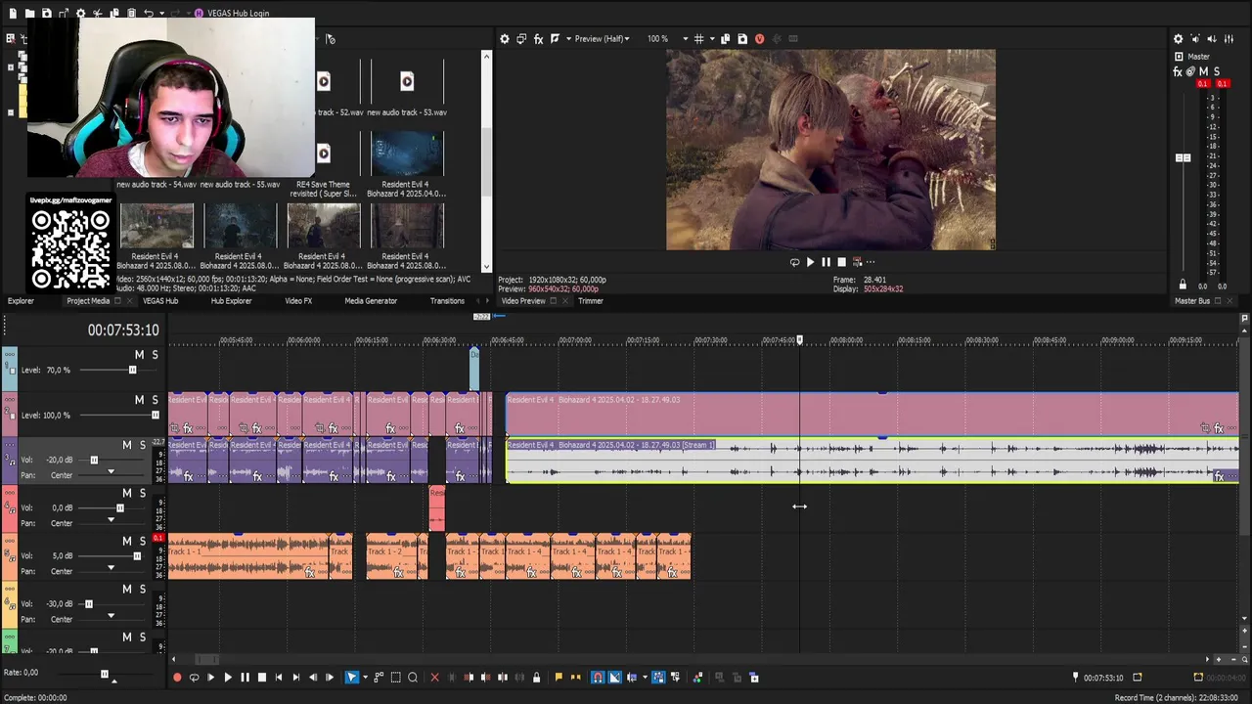This screenshot has height=704, width=1252.
Task: Open video preview properties gear
Action: tap(505, 39)
